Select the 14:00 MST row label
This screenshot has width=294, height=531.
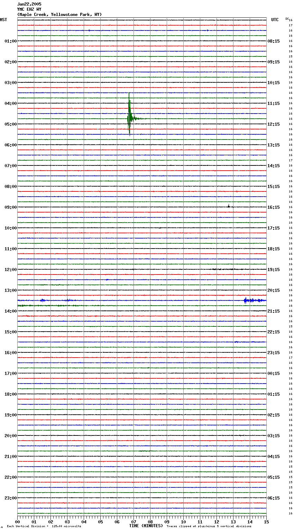pos(11,311)
